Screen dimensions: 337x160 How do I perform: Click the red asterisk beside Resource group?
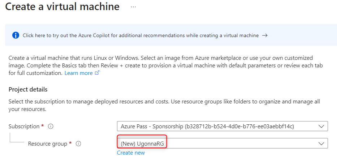70,143
